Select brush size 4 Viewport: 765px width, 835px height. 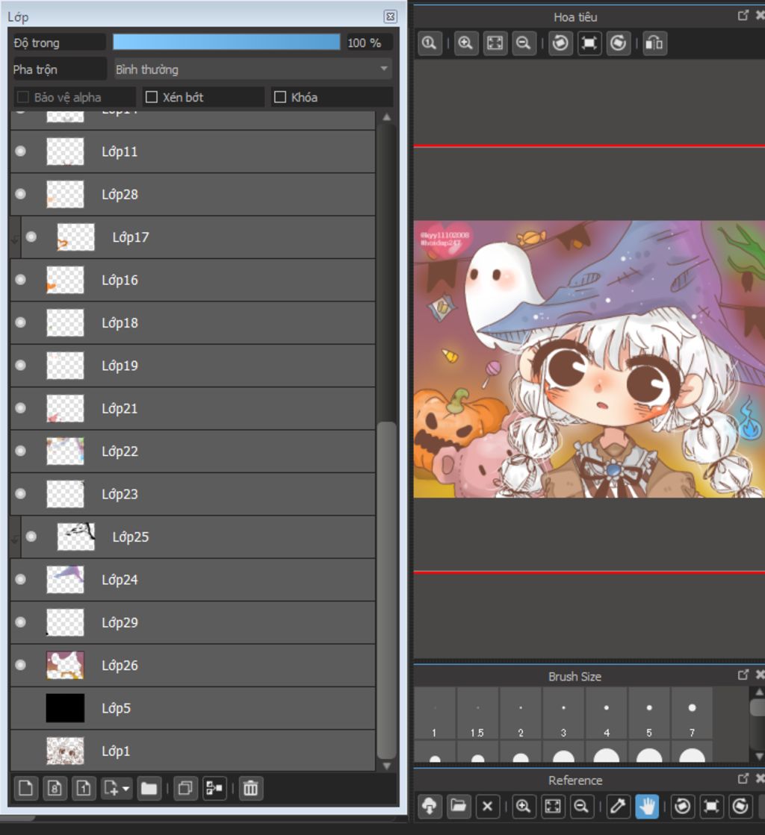[x=606, y=713]
